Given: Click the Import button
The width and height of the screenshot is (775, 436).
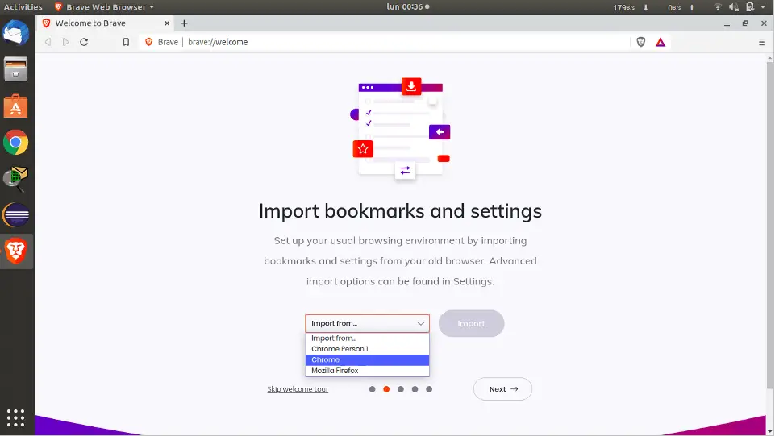Looking at the screenshot, I should [x=471, y=323].
